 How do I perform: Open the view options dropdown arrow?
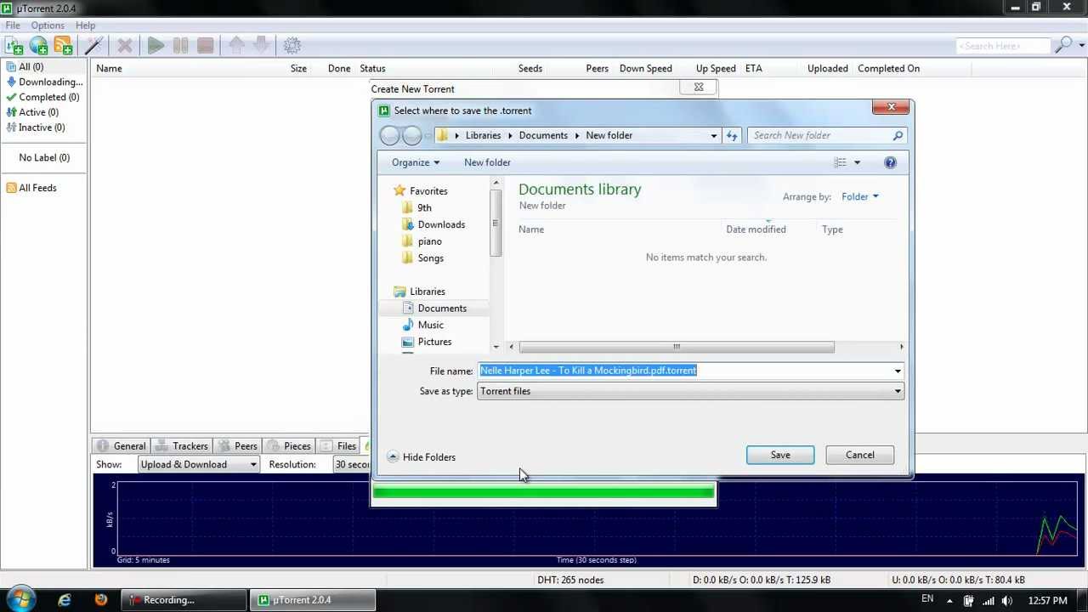pos(857,162)
